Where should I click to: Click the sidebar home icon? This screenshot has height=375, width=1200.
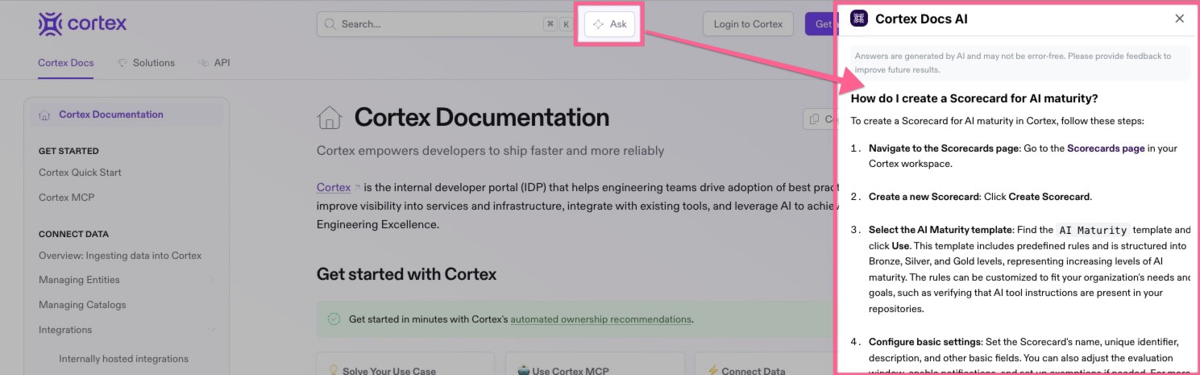(45, 115)
